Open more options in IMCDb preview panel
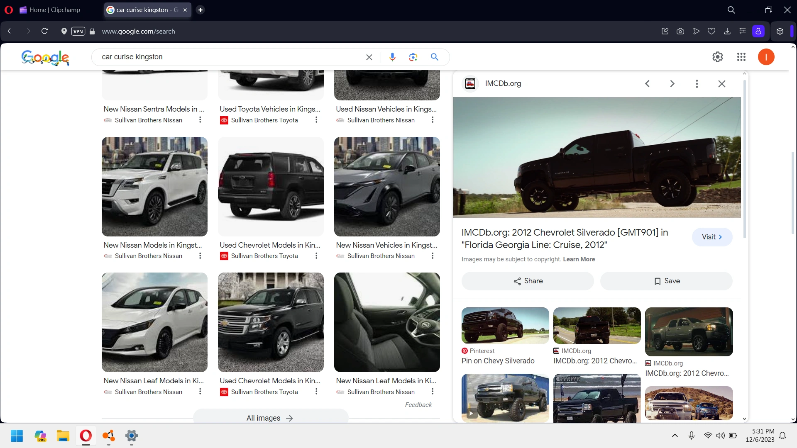Image resolution: width=797 pixels, height=448 pixels. 697,84
